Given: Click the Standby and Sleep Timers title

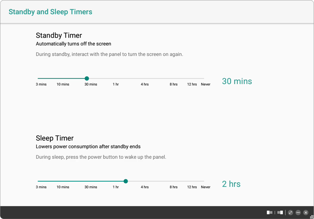Looking at the screenshot, I should pos(50,12).
